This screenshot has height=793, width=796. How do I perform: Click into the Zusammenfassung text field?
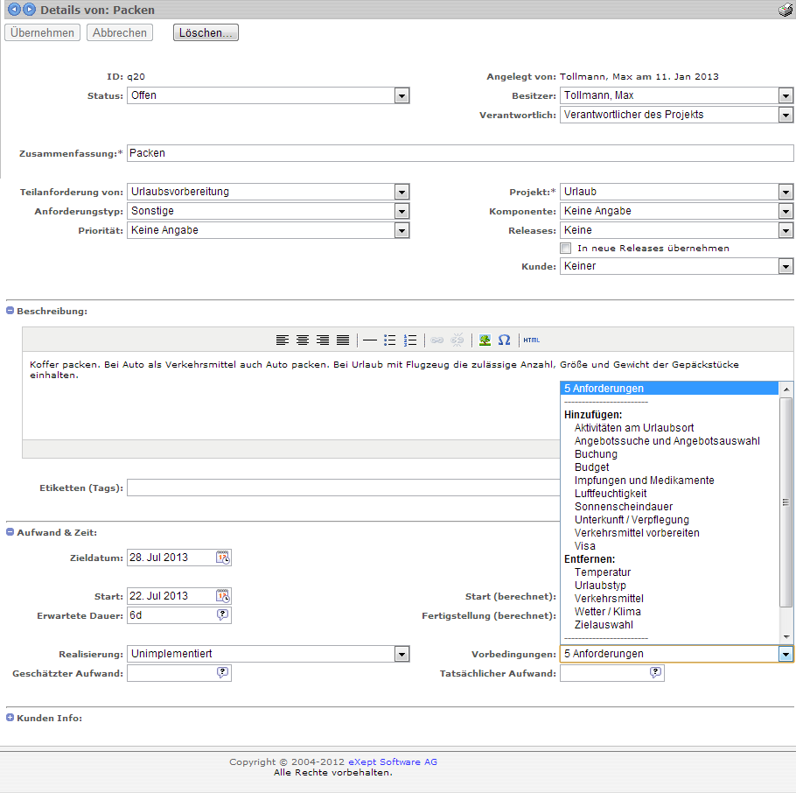pyautogui.click(x=459, y=153)
